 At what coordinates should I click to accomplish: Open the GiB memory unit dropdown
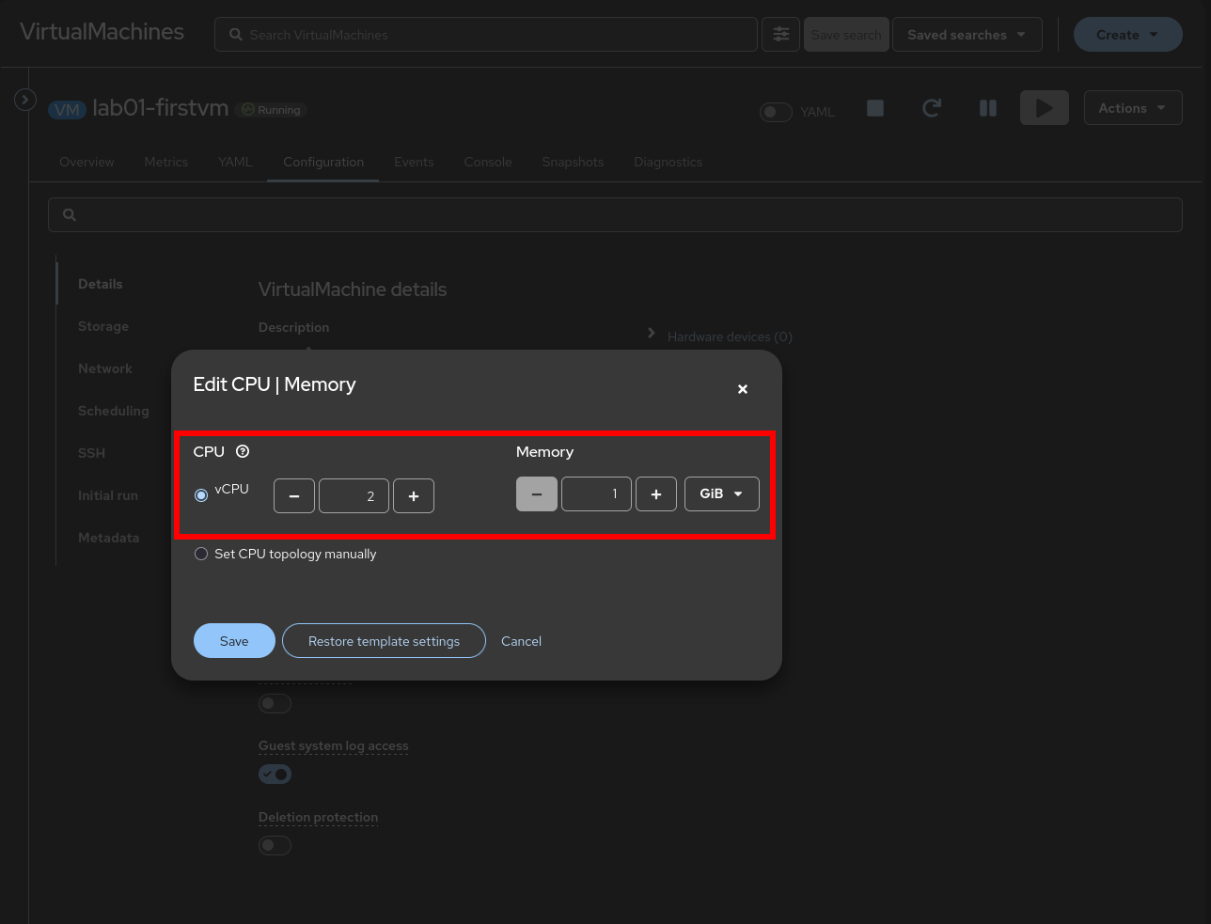coord(722,493)
